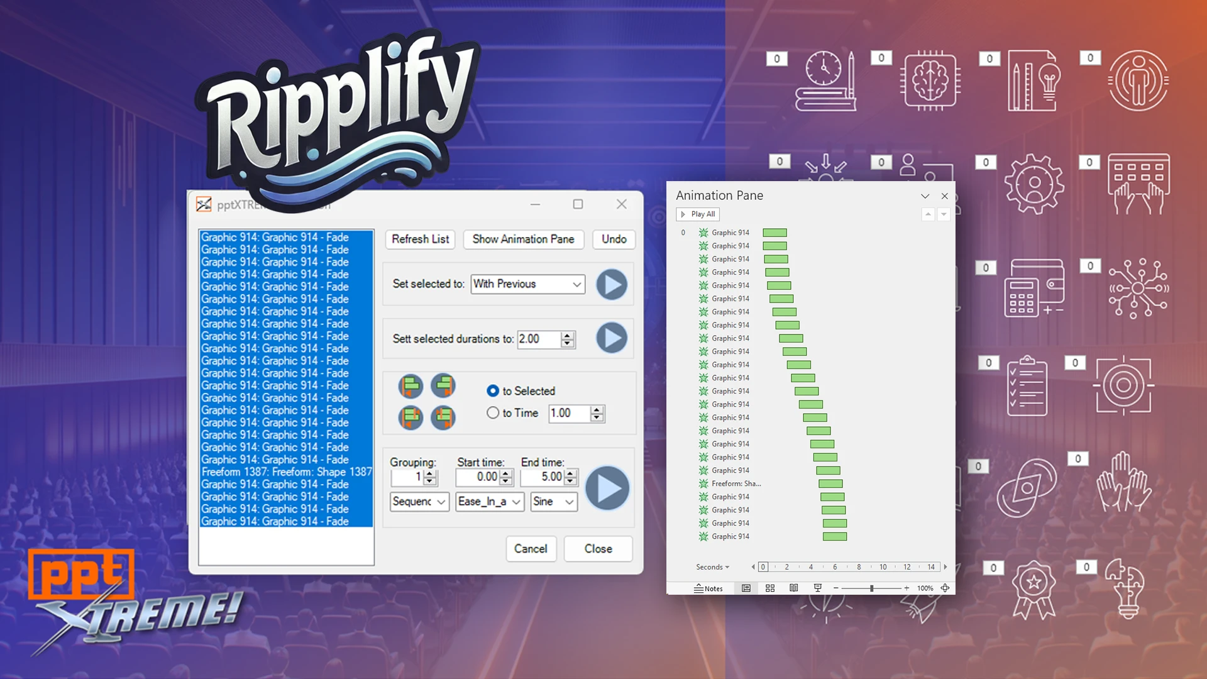The image size is (1207, 679).
Task: Open the Sine easing dropdown
Action: coord(554,502)
